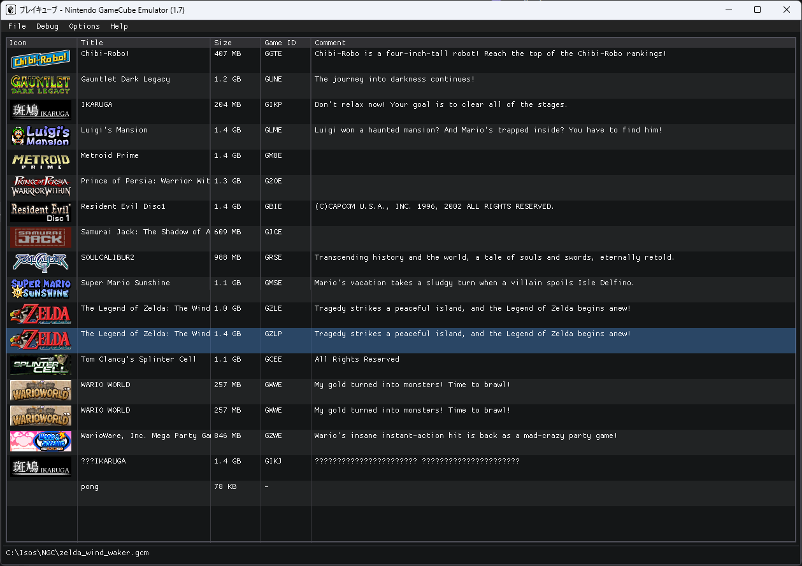Select the '78 KB' size value
This screenshot has height=566, width=802.
(x=226, y=486)
